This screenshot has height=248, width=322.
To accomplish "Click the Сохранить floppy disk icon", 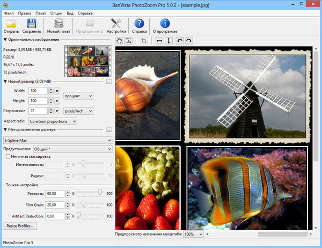I will coord(32,23).
